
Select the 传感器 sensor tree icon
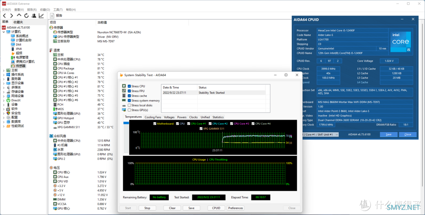[13, 66]
